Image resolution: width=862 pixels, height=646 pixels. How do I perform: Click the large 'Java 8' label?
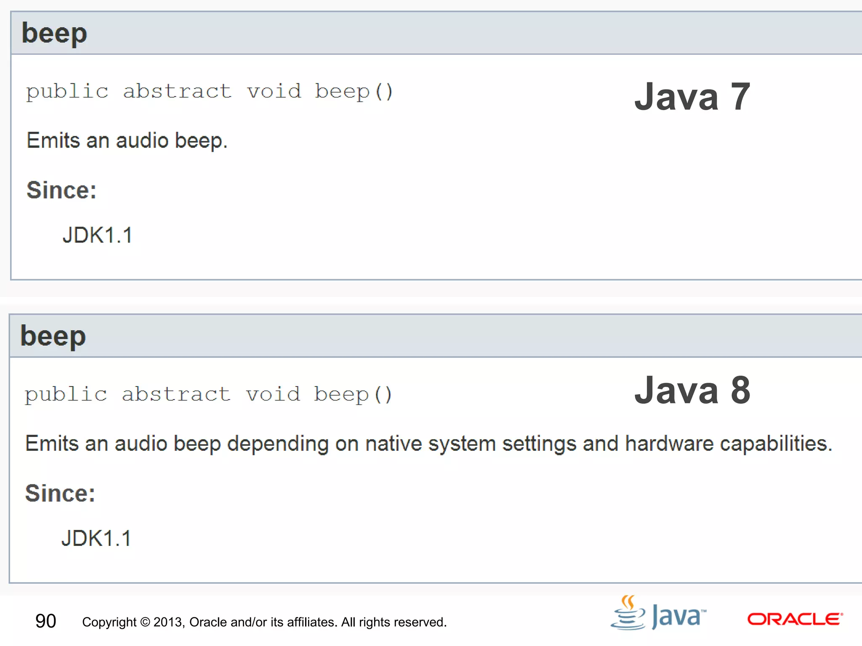692,390
